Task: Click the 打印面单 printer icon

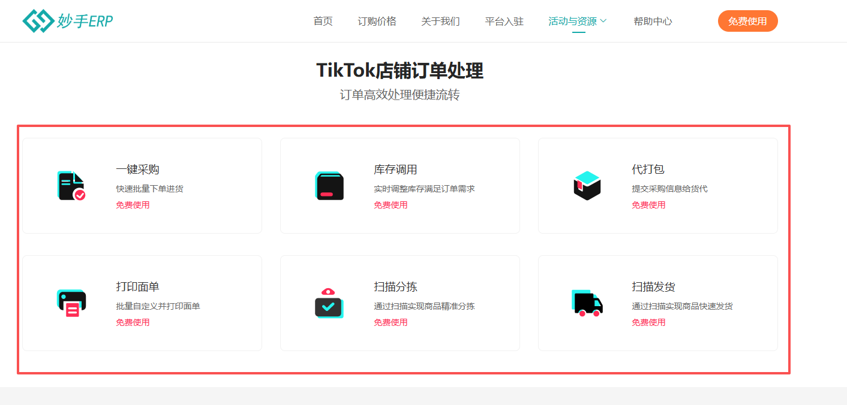Action: point(71,303)
